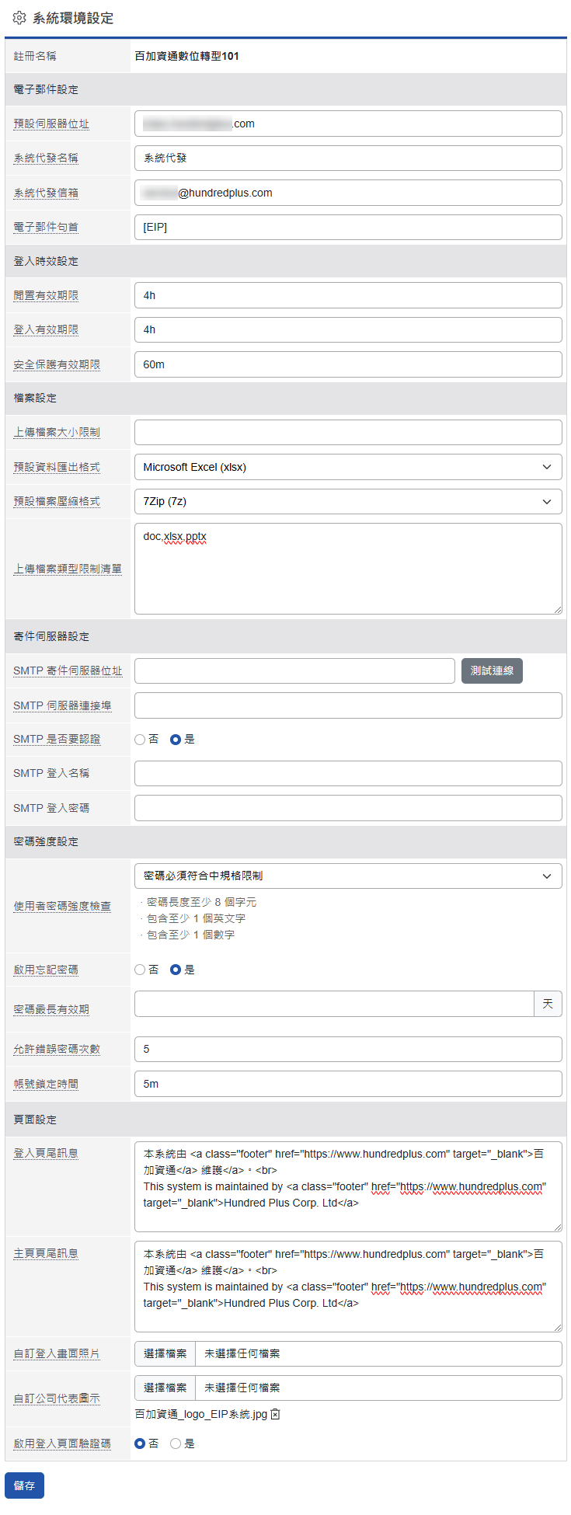This screenshot has width=571, height=1515.
Task: Focus the 允許錯誤密碼次數 field
Action: [x=348, y=1049]
